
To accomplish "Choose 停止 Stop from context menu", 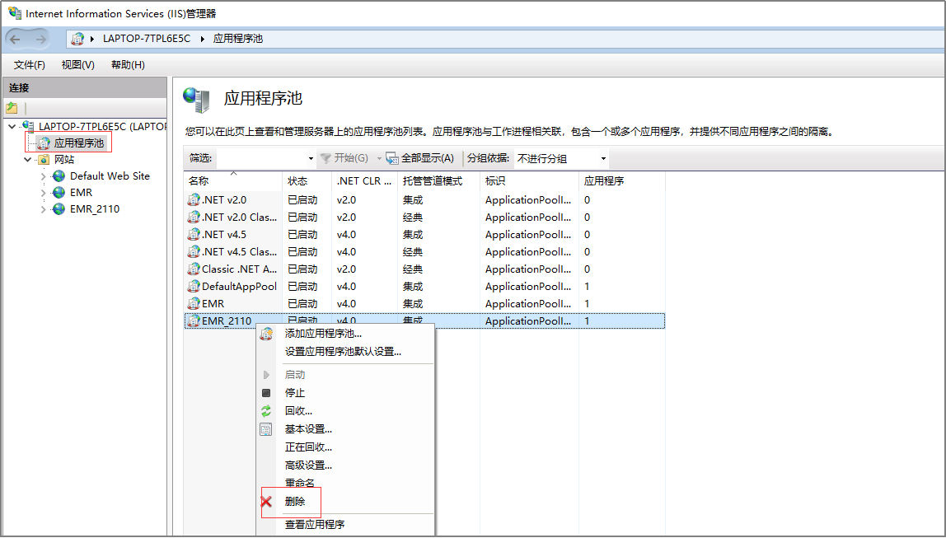I will pos(294,393).
